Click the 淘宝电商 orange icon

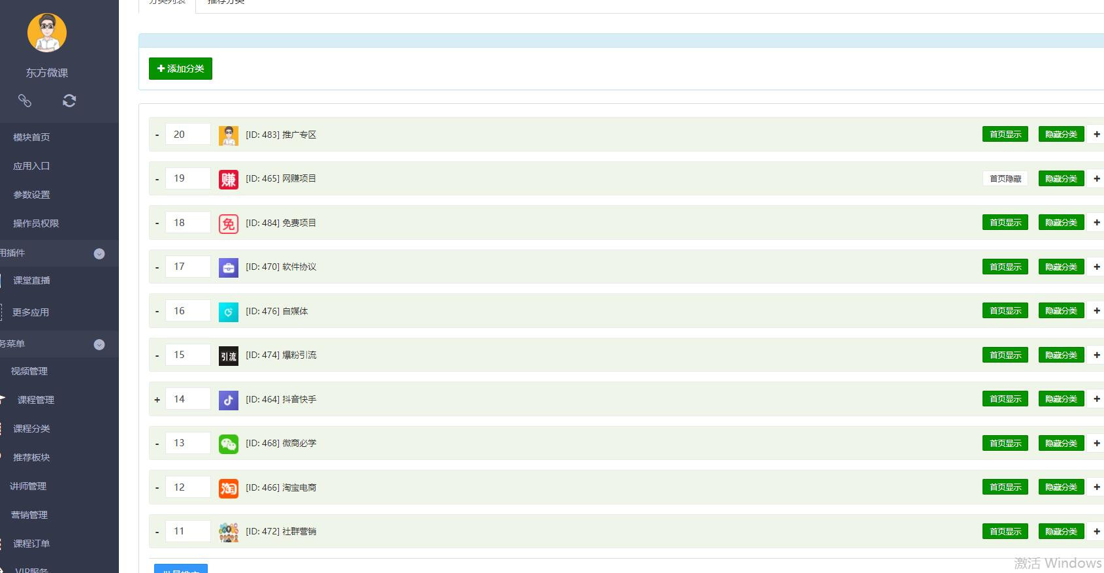pyautogui.click(x=228, y=488)
